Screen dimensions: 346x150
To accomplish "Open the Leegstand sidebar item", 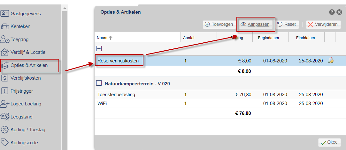I will [x=21, y=117].
